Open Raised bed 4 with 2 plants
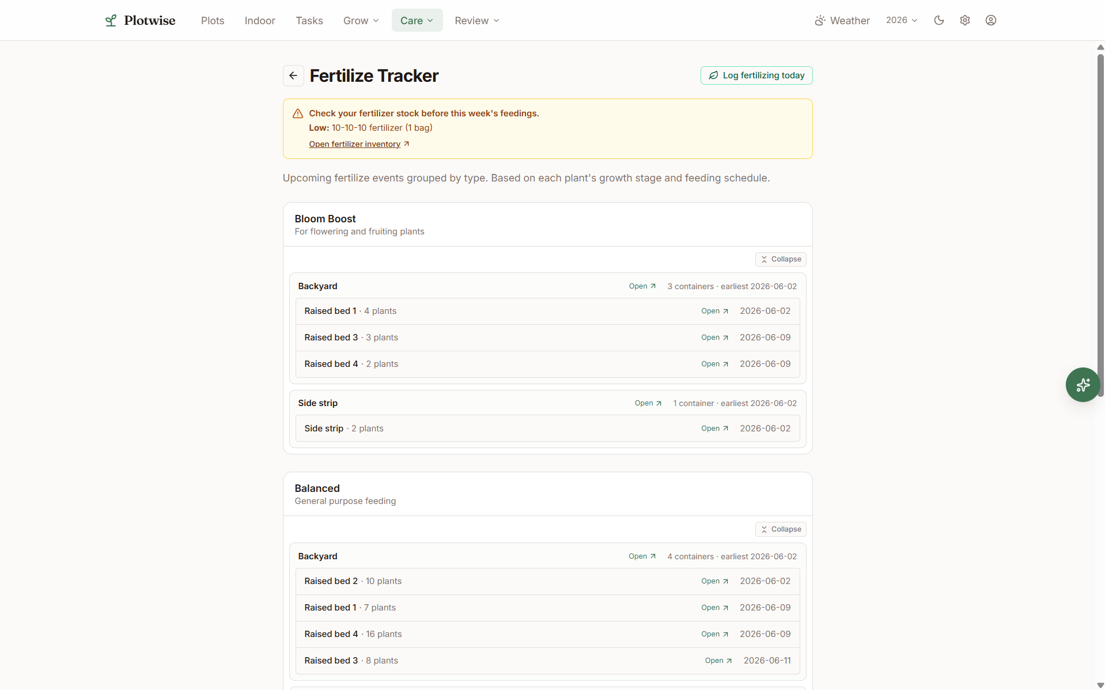Viewport: 1105px width, 690px height. coord(715,364)
